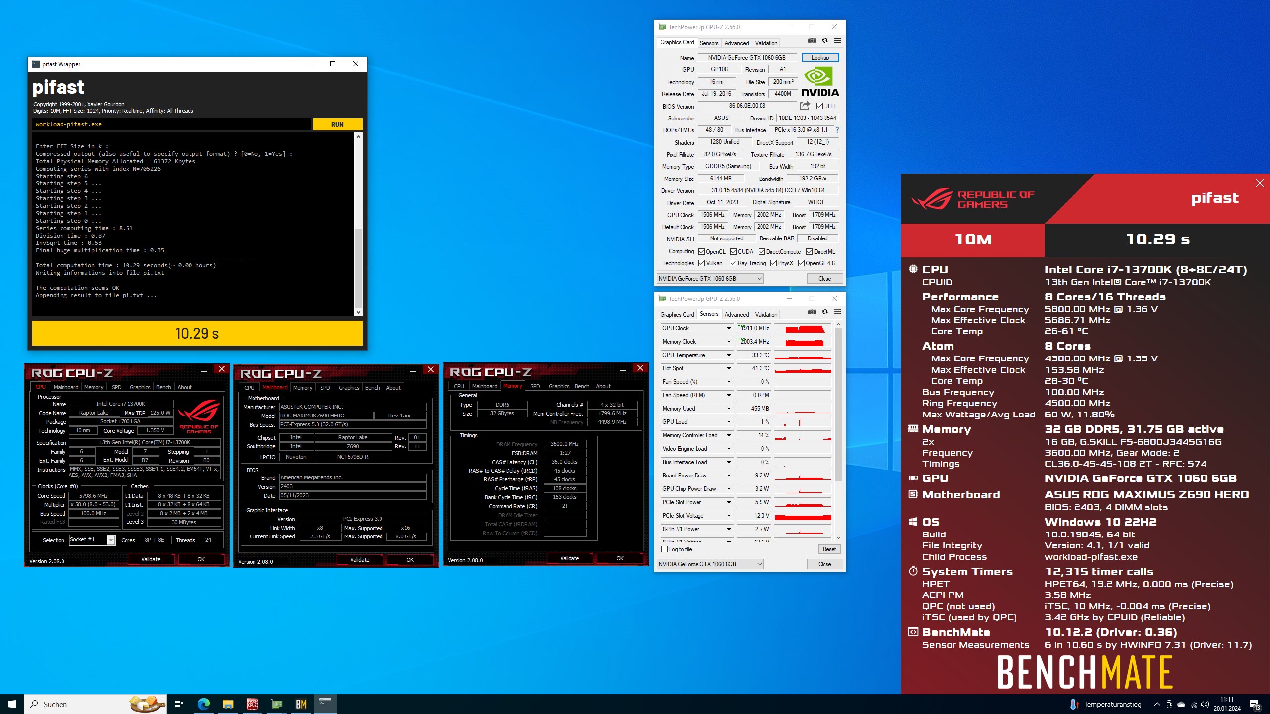Expand the GPU Clock sensor dropdown
The width and height of the screenshot is (1270, 714).
(729, 328)
